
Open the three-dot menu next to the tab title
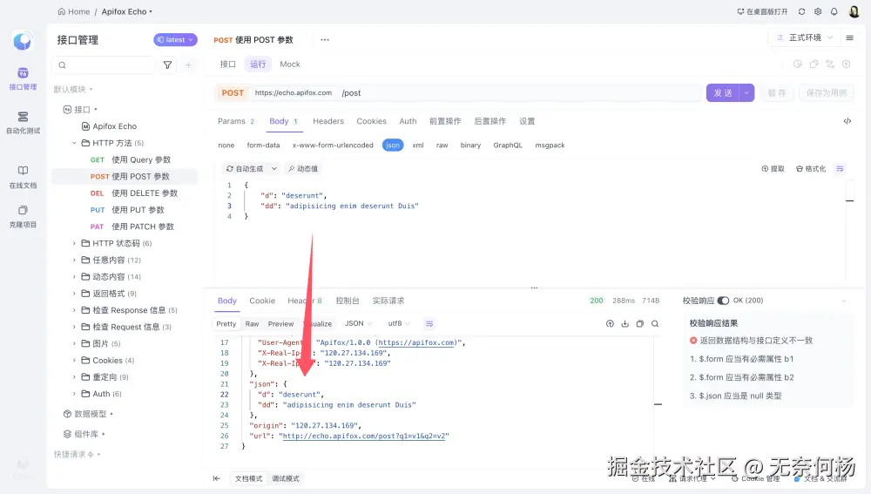(x=325, y=39)
